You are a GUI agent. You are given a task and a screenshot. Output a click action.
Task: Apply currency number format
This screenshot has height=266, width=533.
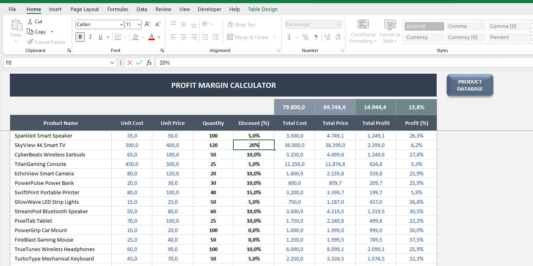point(290,37)
